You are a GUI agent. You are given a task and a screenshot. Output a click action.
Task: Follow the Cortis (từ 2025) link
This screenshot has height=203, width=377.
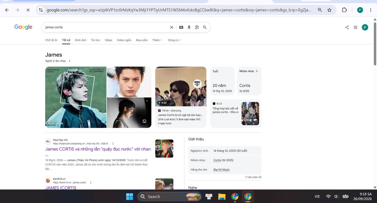pos(217,160)
